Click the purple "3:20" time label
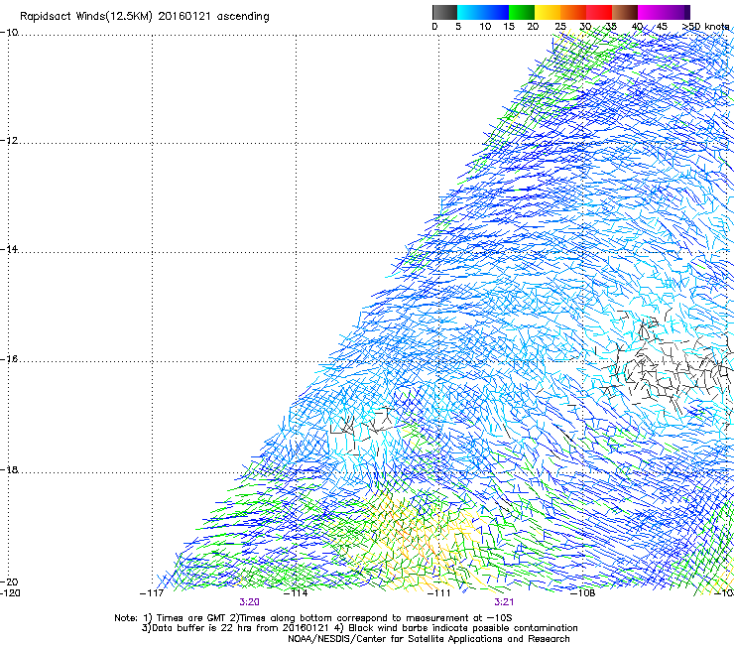This screenshot has height=645, width=734. click(x=250, y=602)
